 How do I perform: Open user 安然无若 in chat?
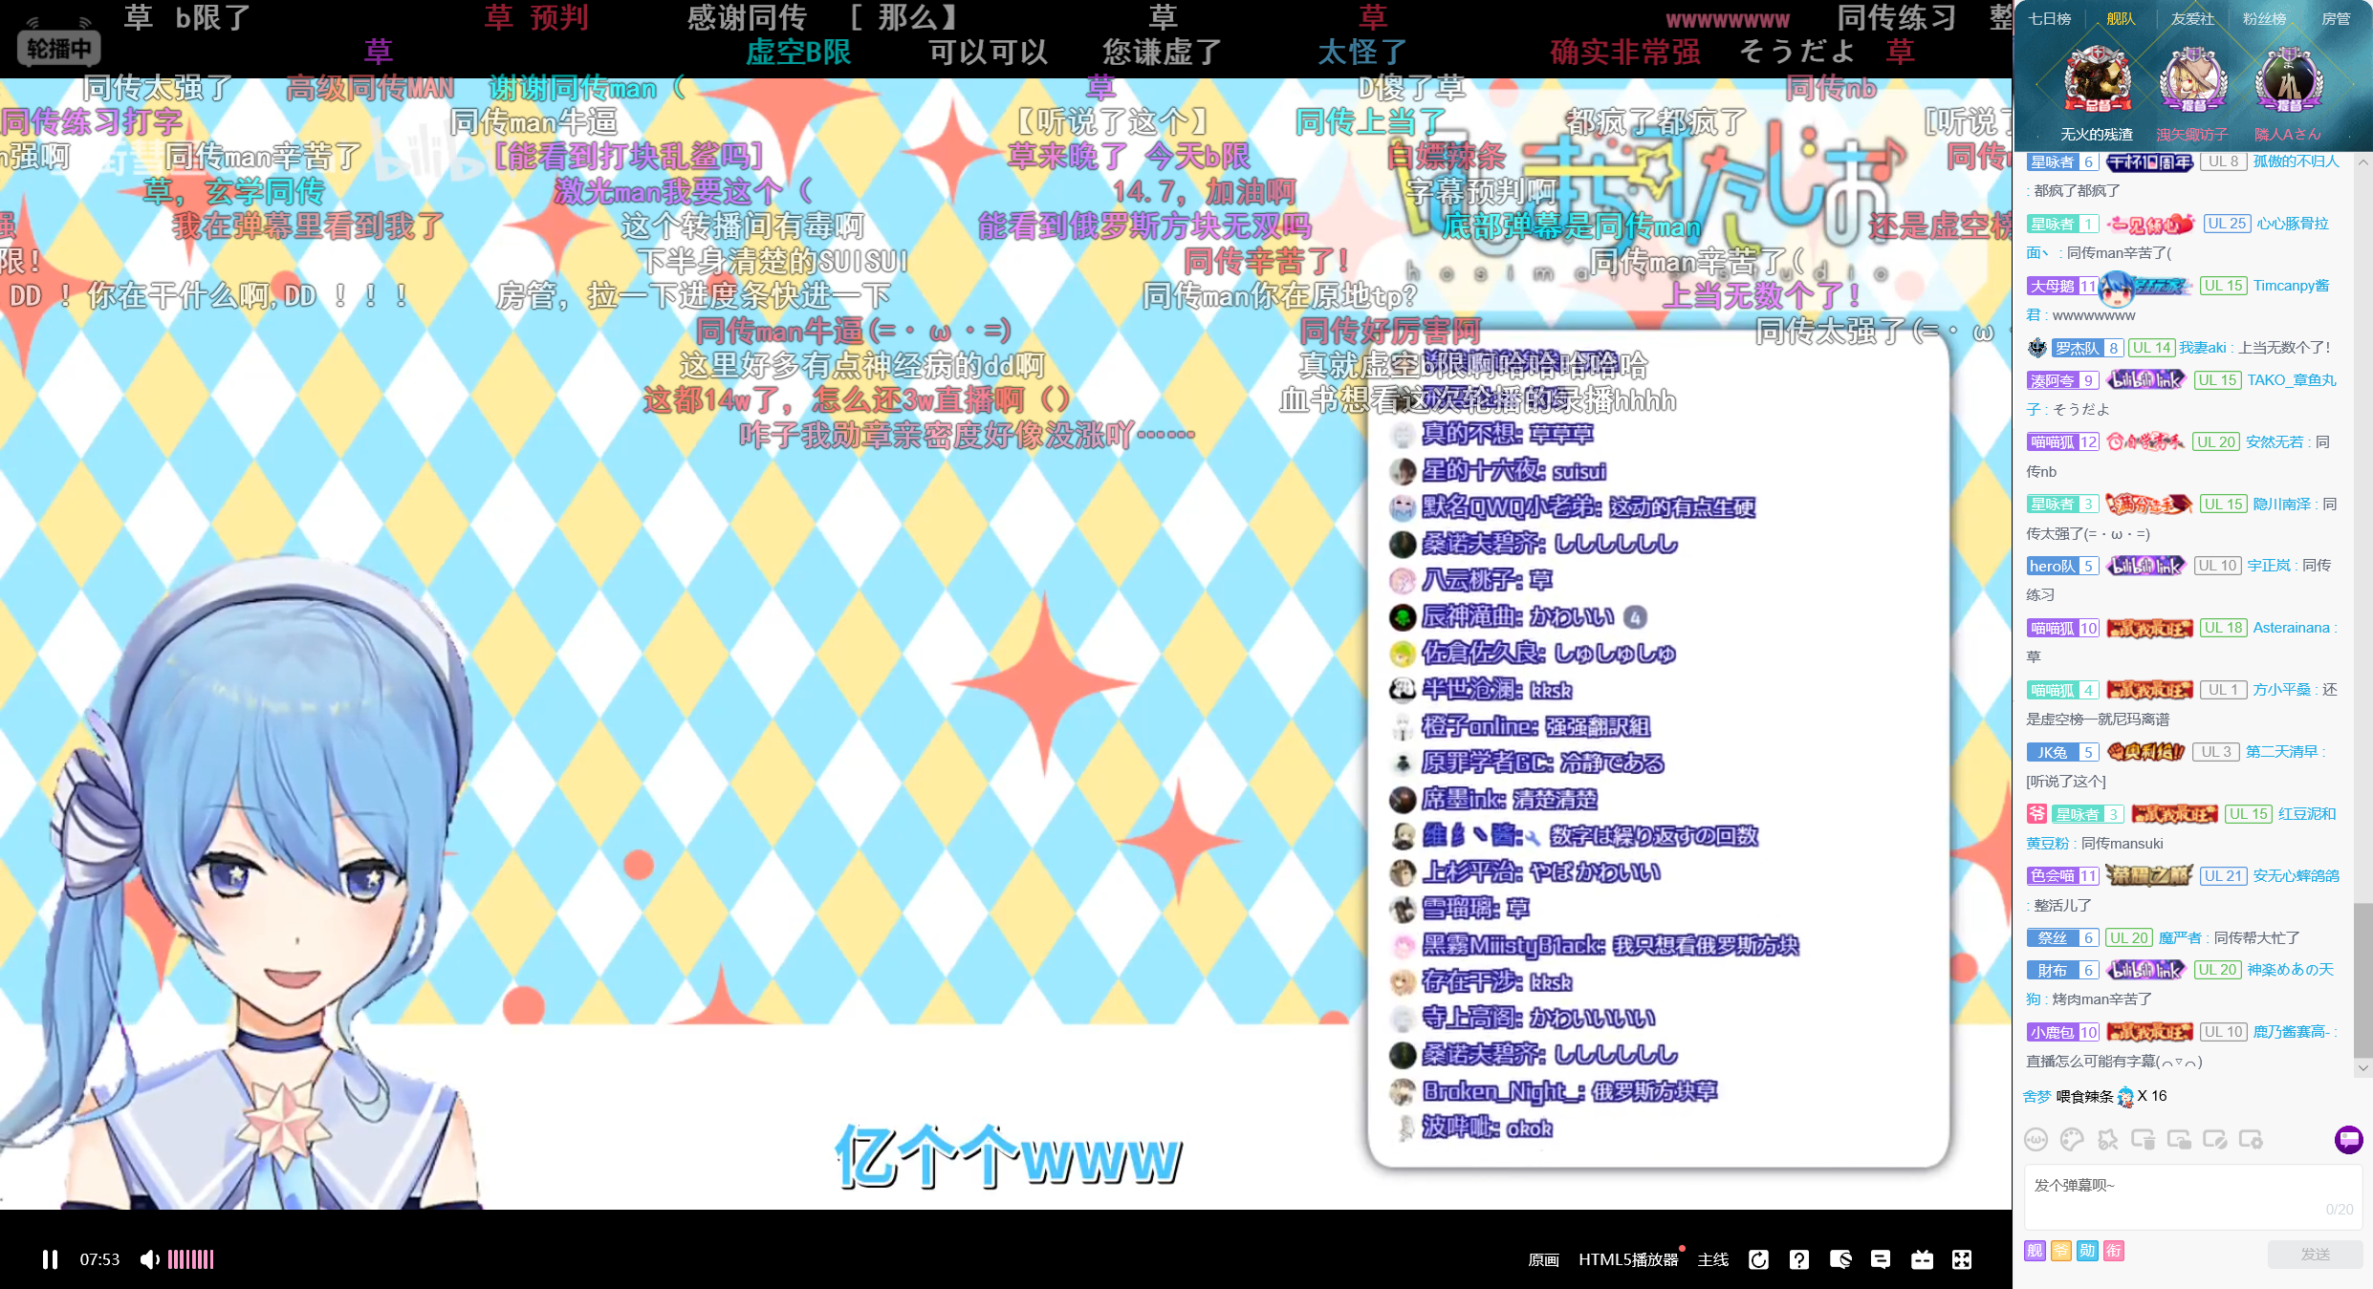pos(2275,441)
